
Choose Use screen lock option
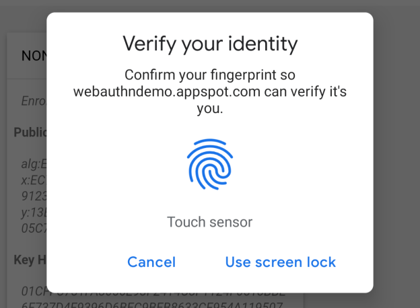tap(280, 262)
